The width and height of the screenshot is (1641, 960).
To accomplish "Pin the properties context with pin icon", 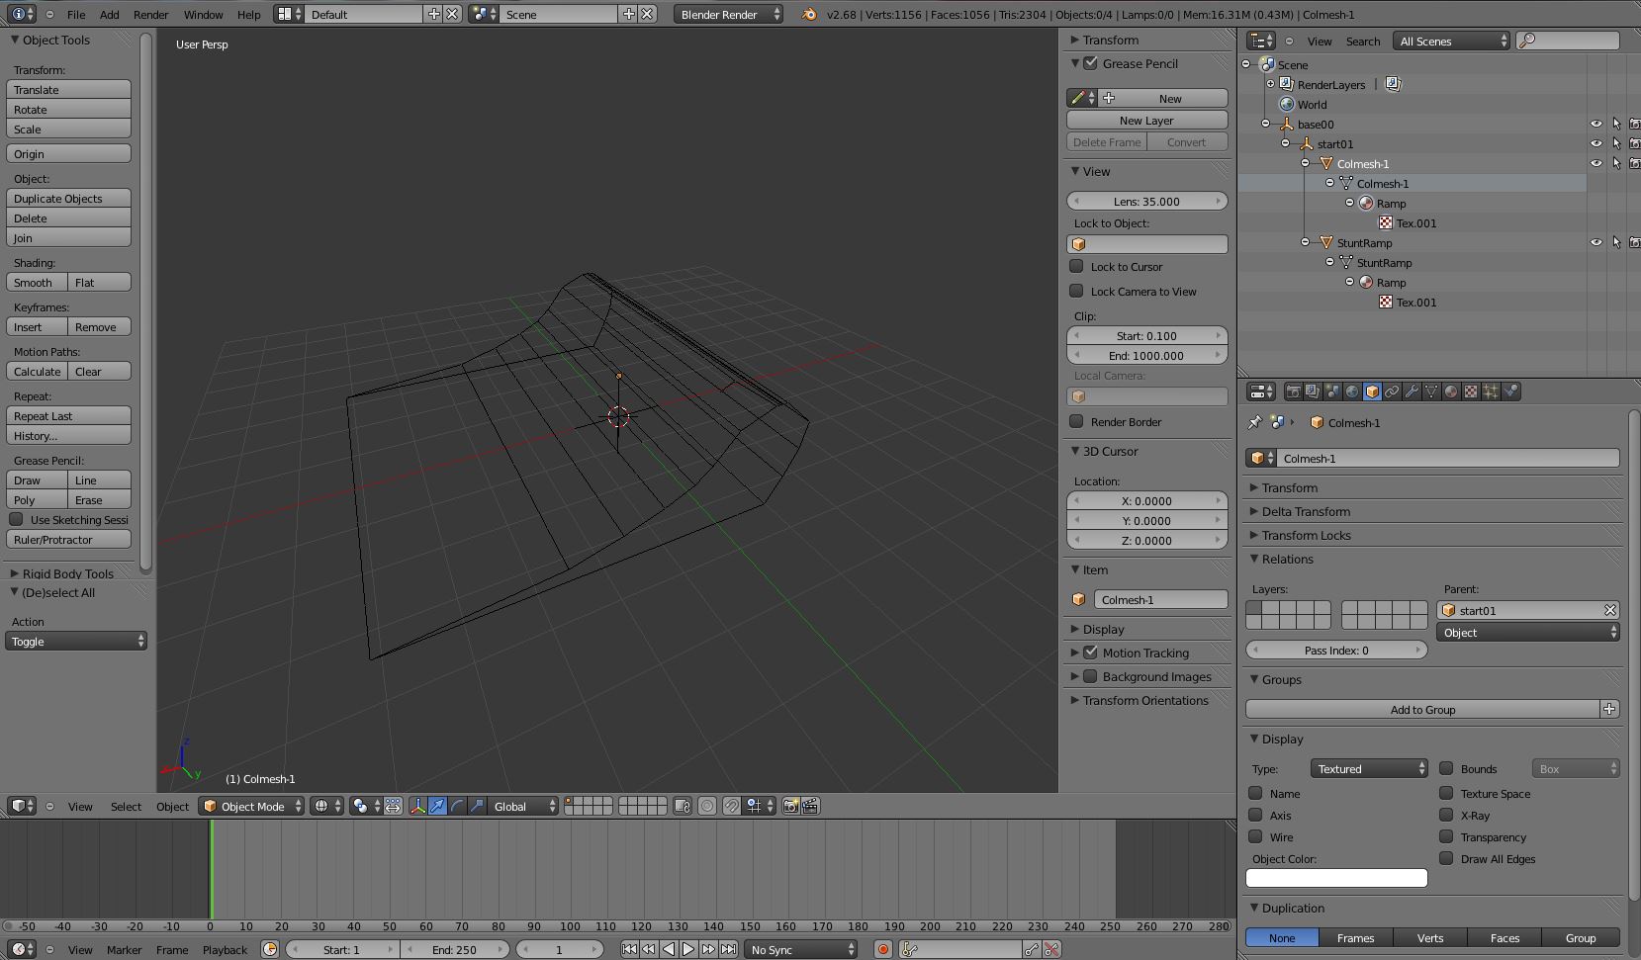I will 1254,422.
